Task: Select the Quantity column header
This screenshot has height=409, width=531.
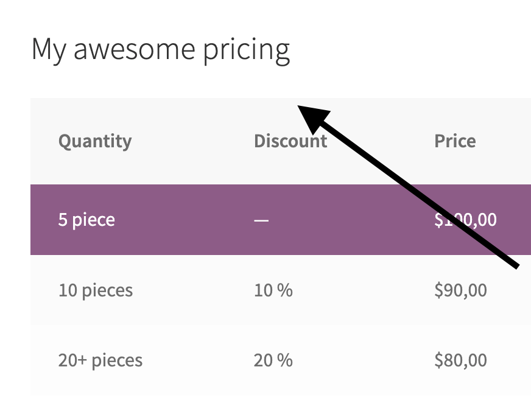Action: [95, 141]
